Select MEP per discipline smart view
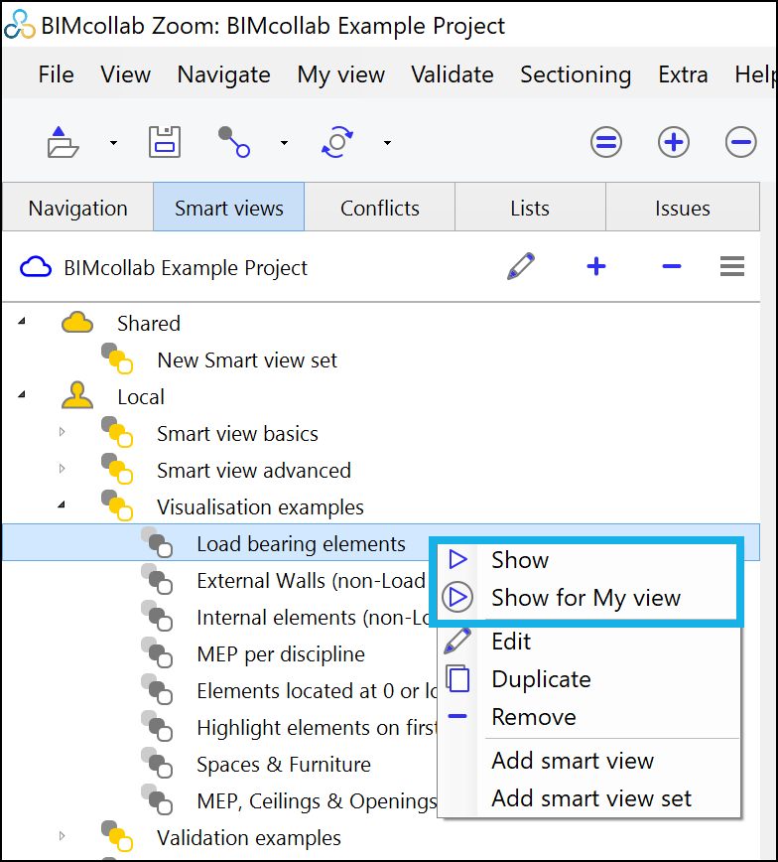 coord(281,654)
